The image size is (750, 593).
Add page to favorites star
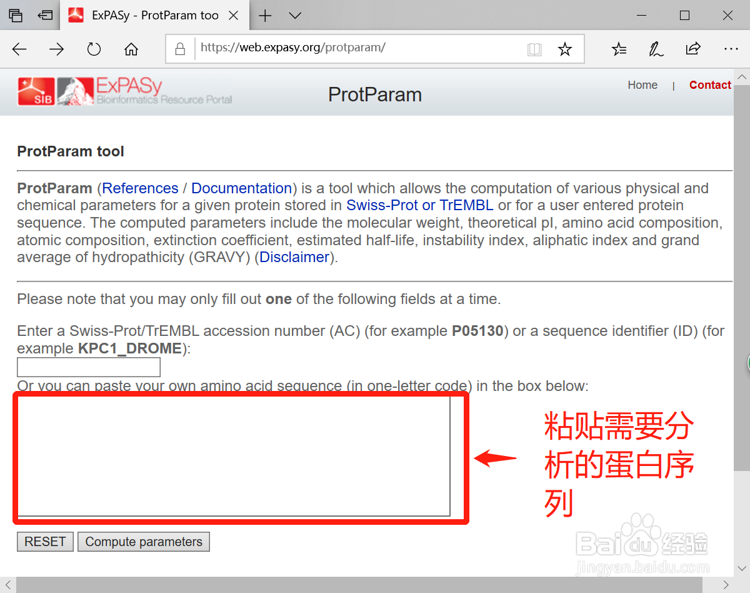pos(565,49)
